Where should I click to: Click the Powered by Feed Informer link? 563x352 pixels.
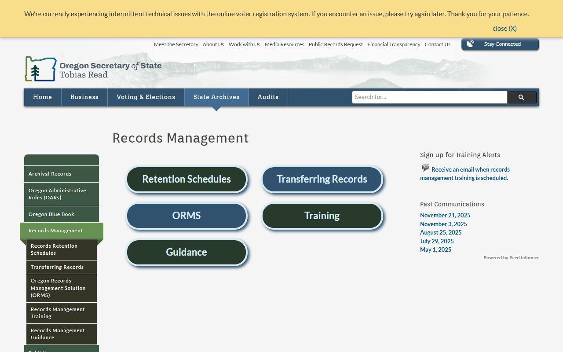coord(511,258)
